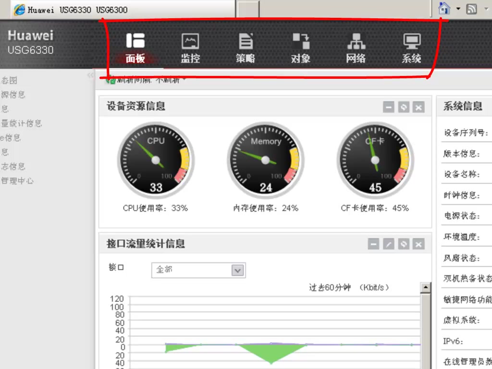Viewport: 492px width, 369px height.
Task: Open the Internet Explorer home icon
Action: [x=443, y=8]
